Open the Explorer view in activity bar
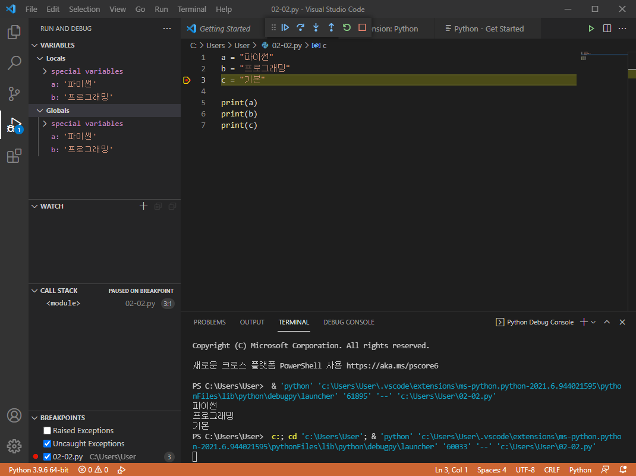 (14, 32)
